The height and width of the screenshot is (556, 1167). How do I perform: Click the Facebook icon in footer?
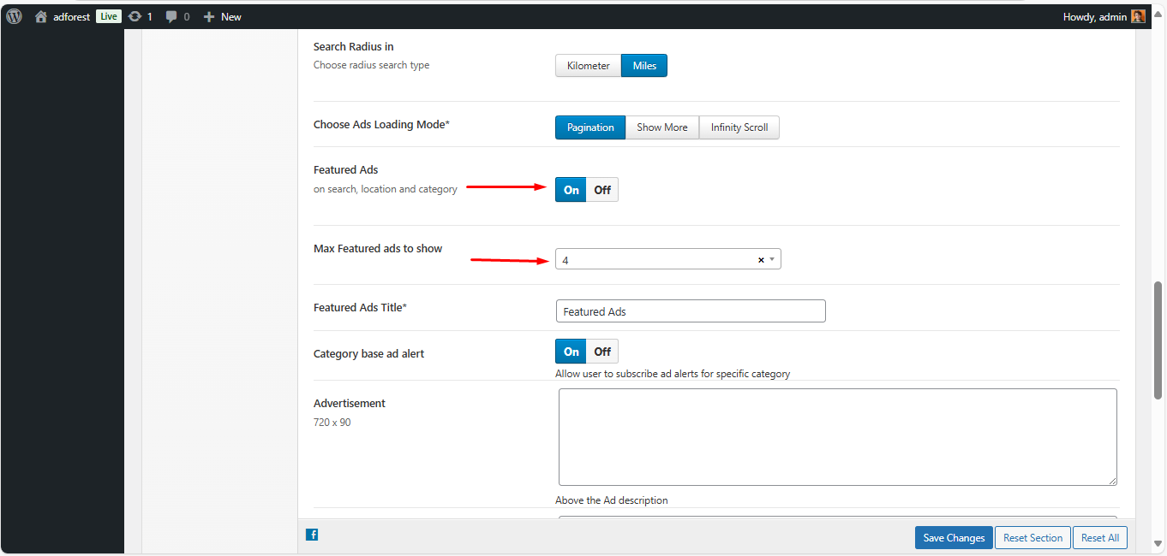pyautogui.click(x=312, y=535)
